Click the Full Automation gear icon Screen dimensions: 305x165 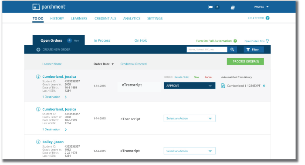click(235, 41)
